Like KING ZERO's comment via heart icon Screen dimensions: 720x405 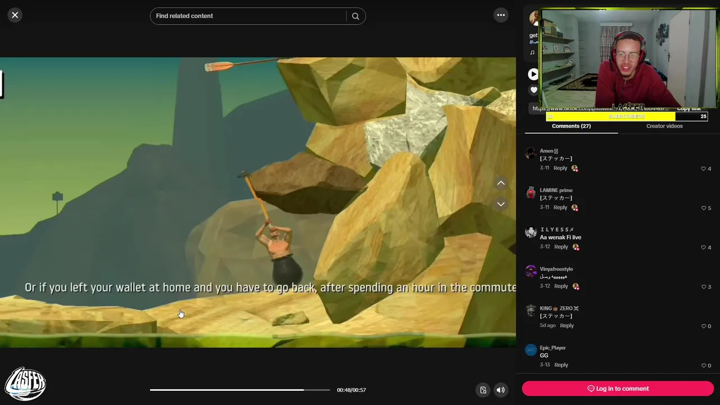point(703,326)
